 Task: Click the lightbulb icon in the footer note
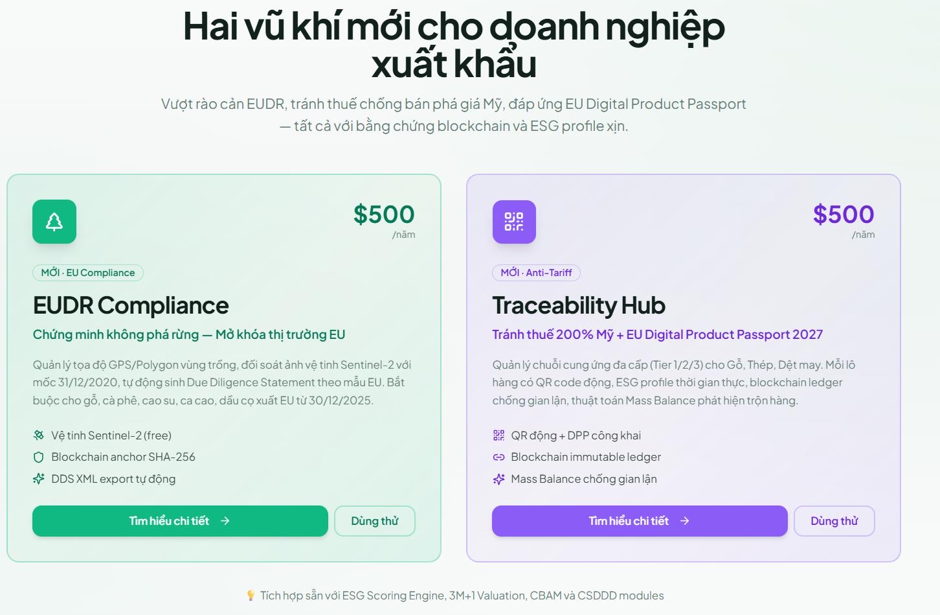[252, 595]
